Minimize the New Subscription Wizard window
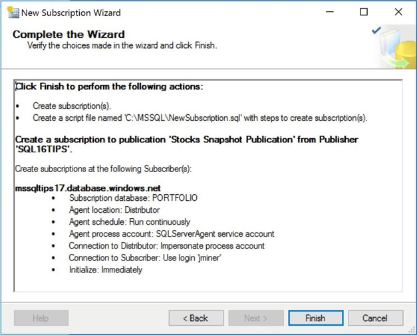Image resolution: width=417 pixels, height=335 pixels. (x=329, y=12)
